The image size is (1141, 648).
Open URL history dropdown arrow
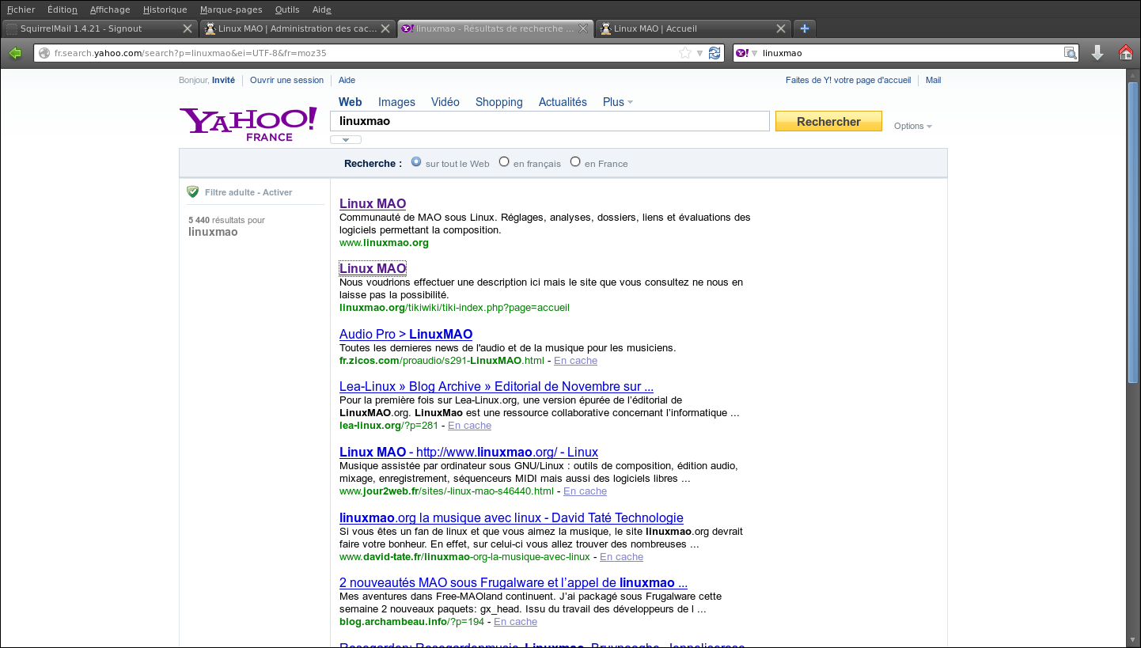pos(700,53)
